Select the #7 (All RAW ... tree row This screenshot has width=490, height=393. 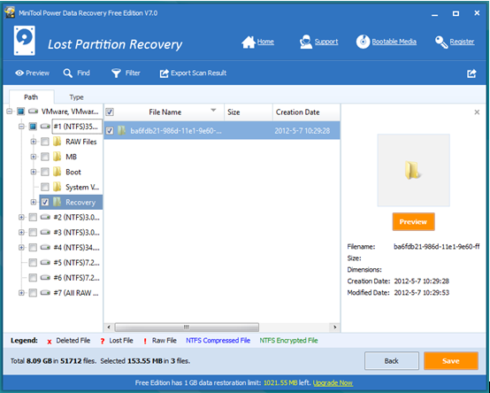pyautogui.click(x=76, y=293)
